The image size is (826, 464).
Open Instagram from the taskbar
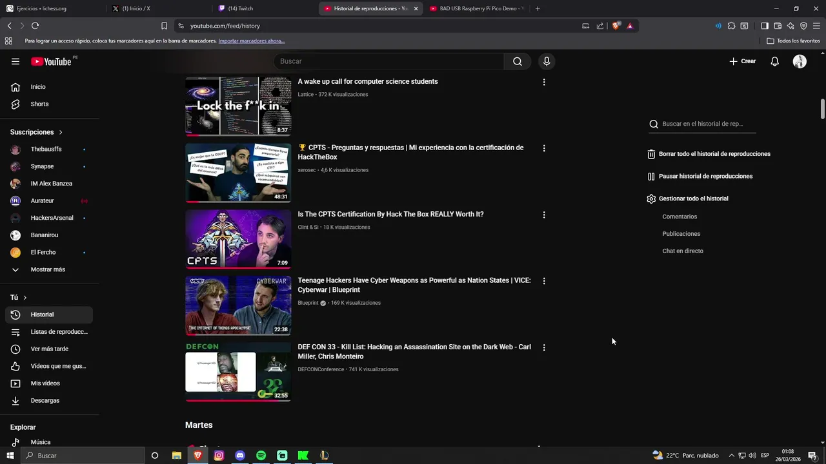pos(219,456)
